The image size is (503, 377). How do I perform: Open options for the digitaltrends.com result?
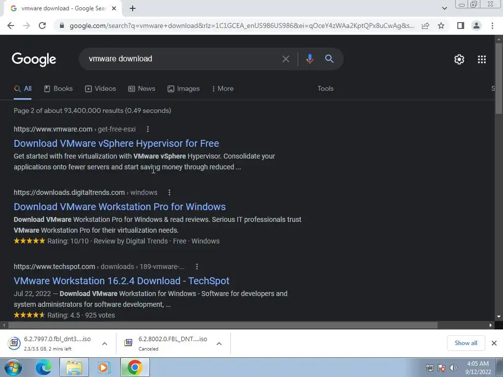pos(169,192)
